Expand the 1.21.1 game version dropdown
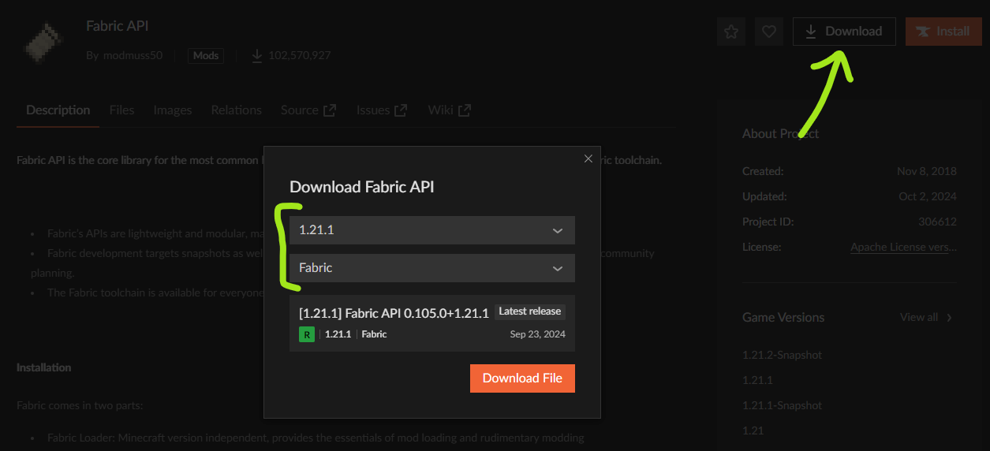This screenshot has width=990, height=451. [431, 230]
